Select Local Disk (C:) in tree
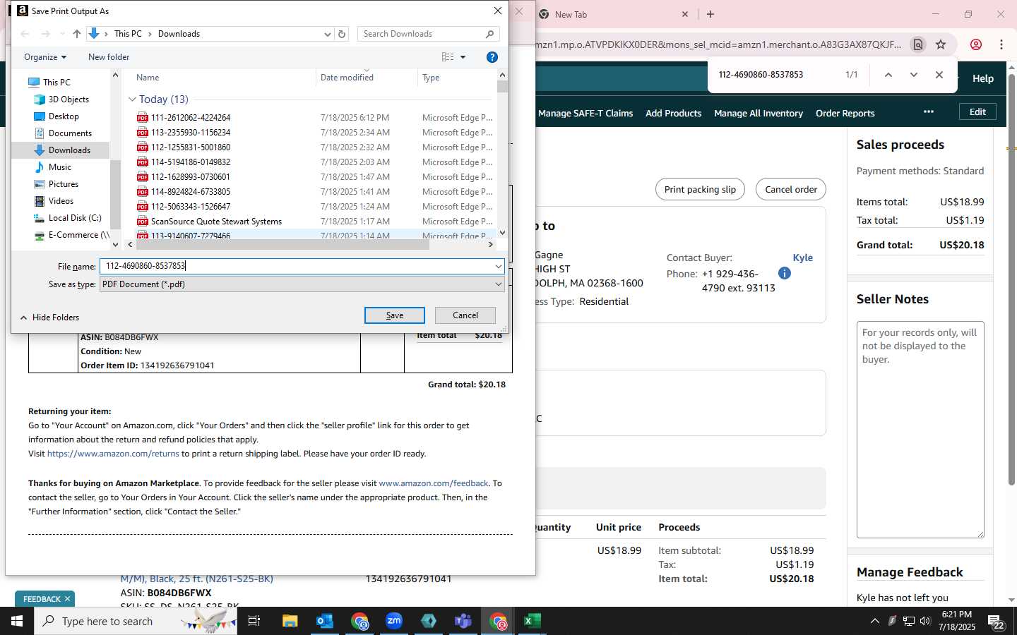 75,218
